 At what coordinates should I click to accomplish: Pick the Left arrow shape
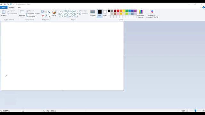point(73,13)
